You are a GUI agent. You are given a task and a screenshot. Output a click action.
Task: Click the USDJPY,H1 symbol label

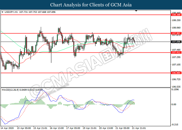[11, 12]
